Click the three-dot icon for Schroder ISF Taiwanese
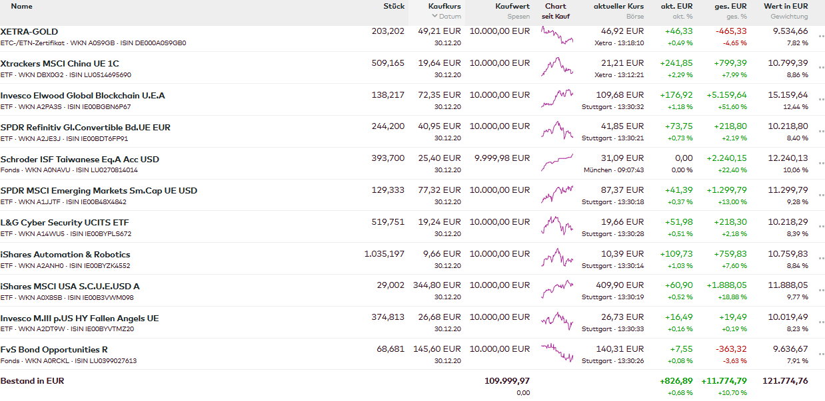 tap(820, 164)
